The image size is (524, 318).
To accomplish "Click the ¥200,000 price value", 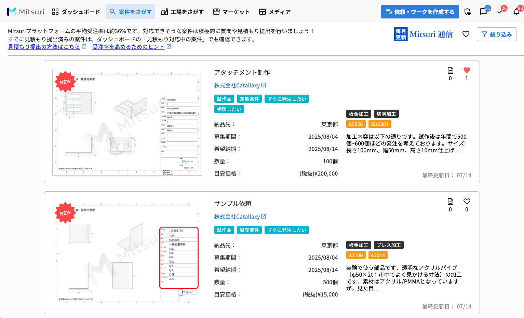I will 319,174.
